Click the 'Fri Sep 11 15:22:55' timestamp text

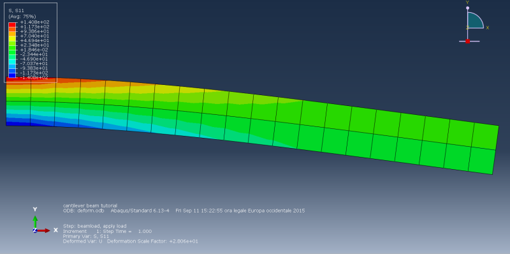click(199, 211)
